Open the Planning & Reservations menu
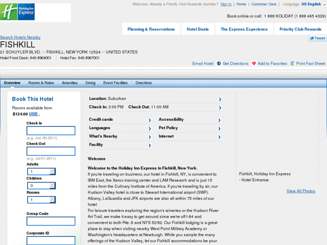Image resolution: width=327 pixels, height=245 pixels. (151, 29)
